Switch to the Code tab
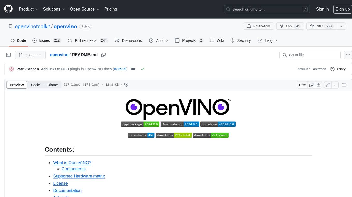The image size is (352, 197). pos(18,40)
